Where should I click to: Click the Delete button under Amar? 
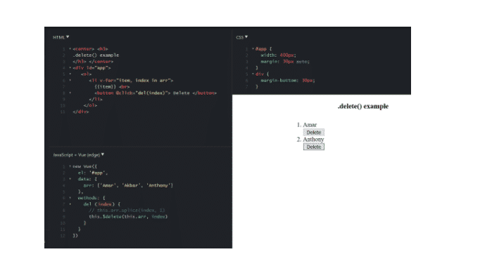pos(313,133)
